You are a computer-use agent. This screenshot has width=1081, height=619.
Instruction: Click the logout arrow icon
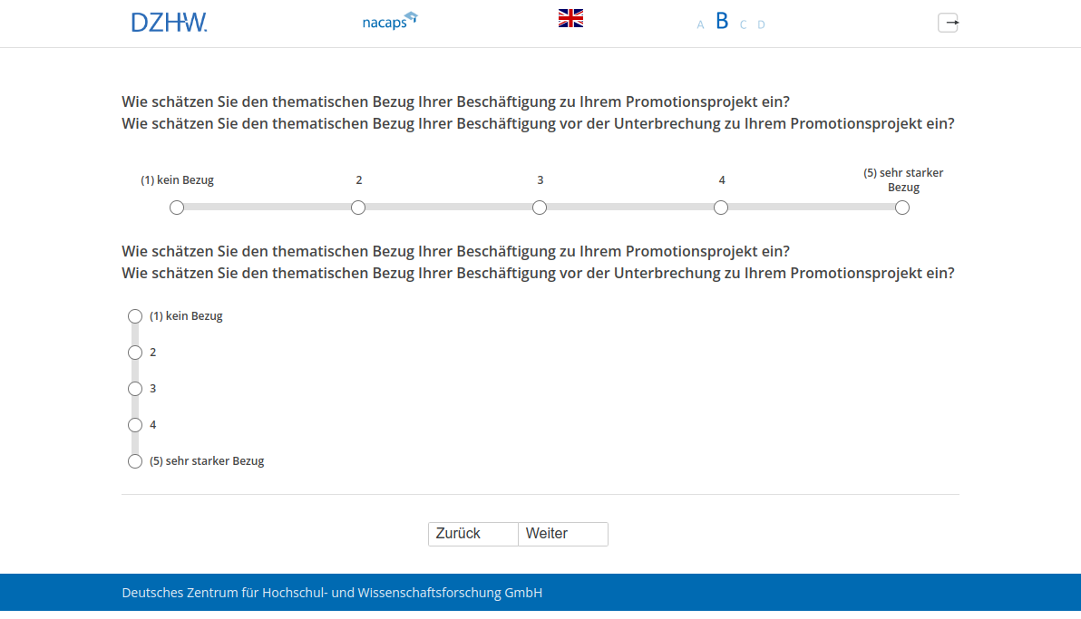click(948, 23)
